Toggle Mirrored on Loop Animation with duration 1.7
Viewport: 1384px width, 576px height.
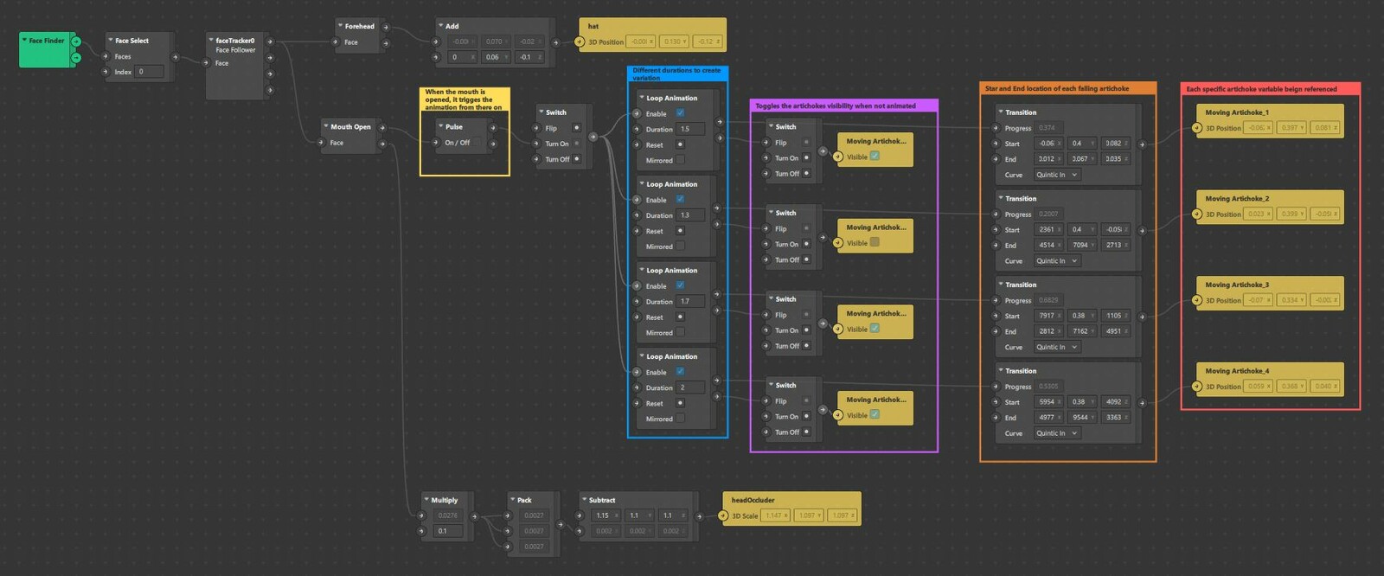click(x=680, y=332)
